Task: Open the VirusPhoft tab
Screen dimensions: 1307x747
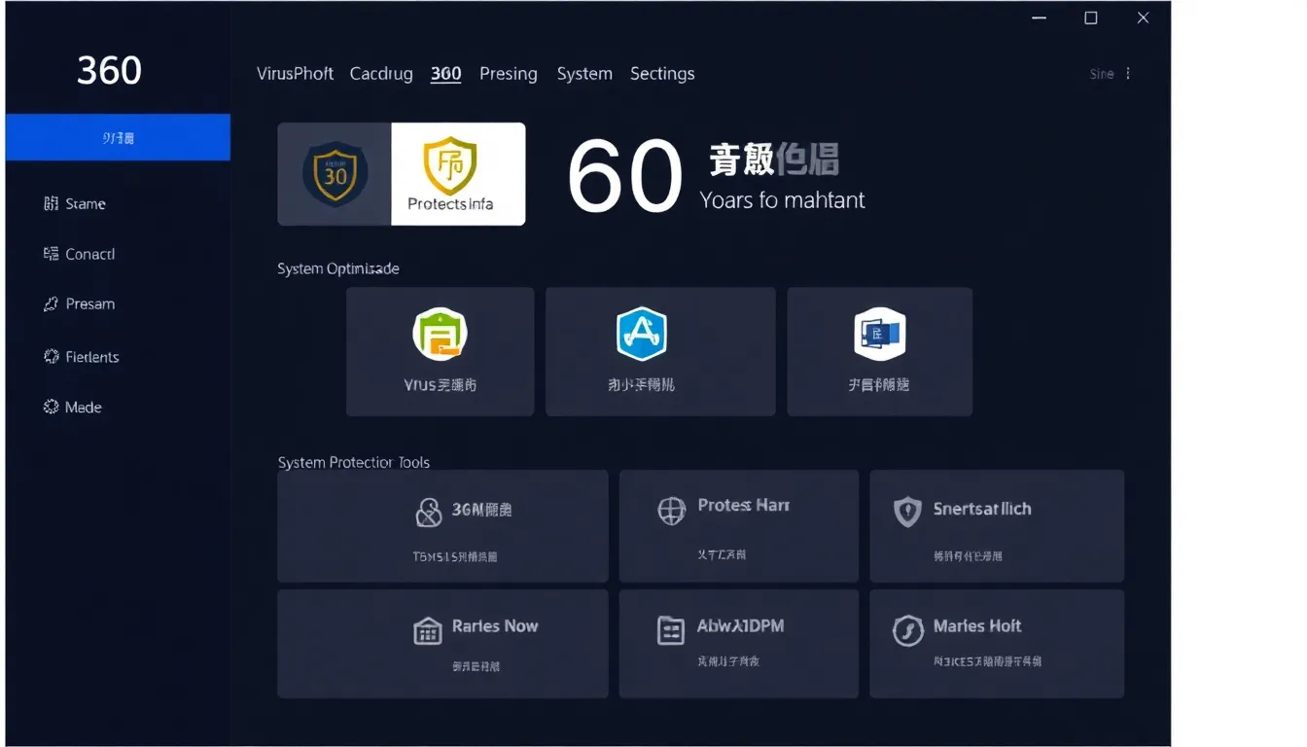Action: point(295,74)
